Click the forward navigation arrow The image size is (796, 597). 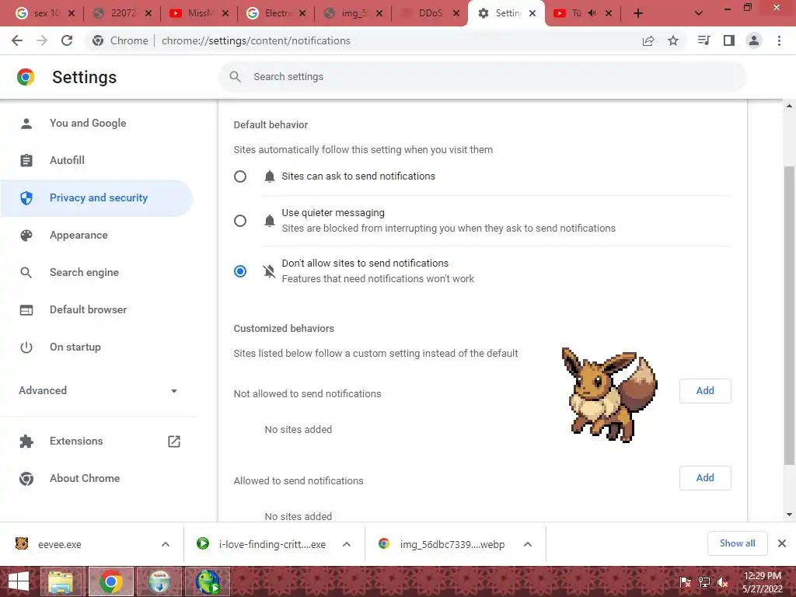pyautogui.click(x=42, y=40)
